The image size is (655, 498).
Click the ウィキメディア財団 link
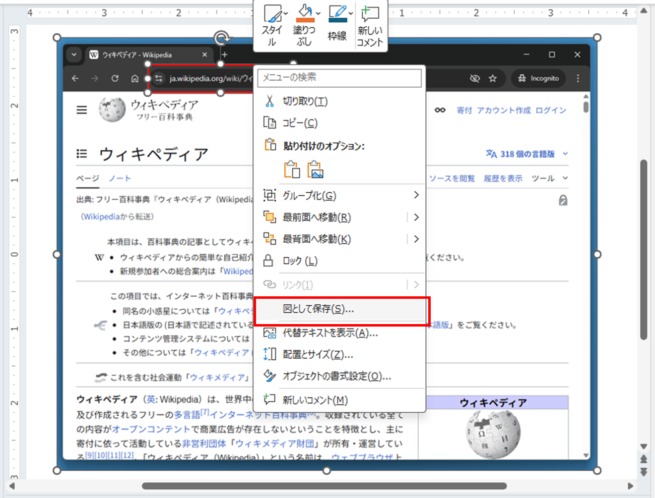[x=274, y=443]
